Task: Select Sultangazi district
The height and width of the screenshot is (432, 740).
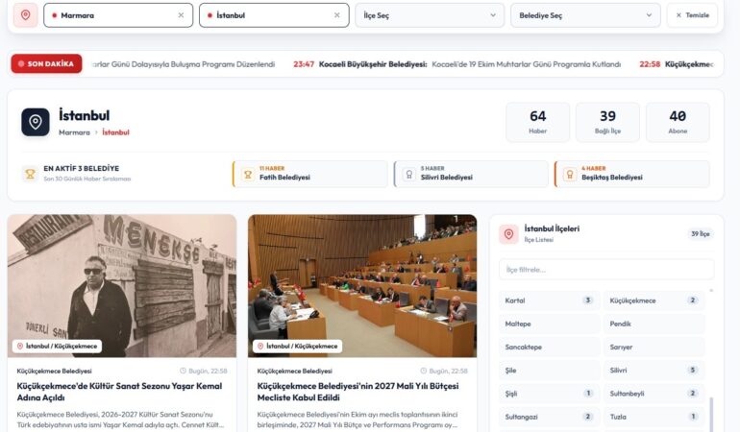Action: [550, 417]
